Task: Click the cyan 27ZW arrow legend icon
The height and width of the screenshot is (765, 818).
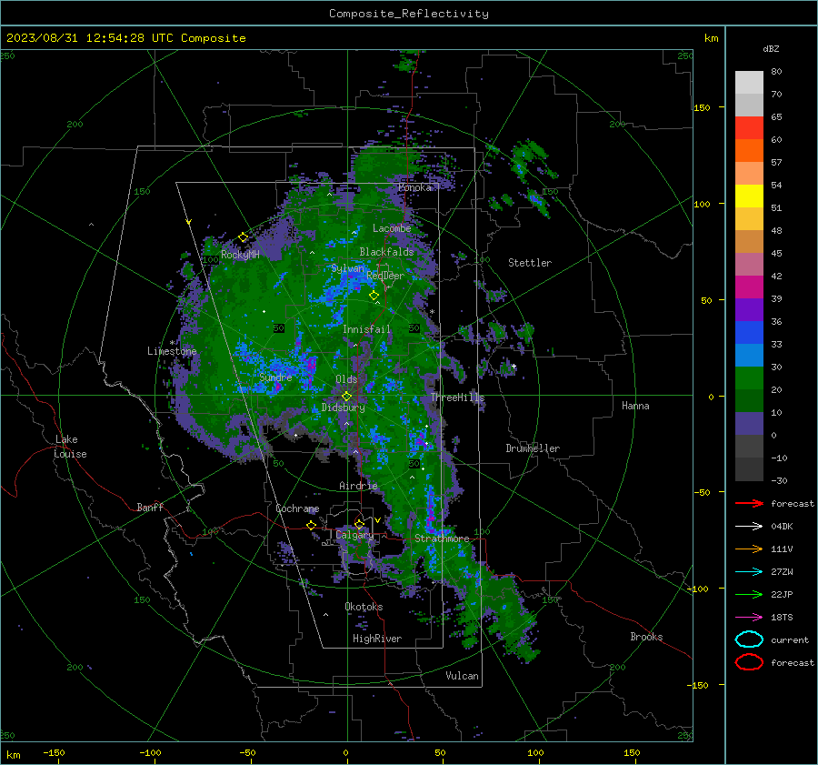Action: [749, 572]
